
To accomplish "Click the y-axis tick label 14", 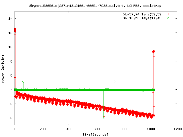I will point(10,19).
